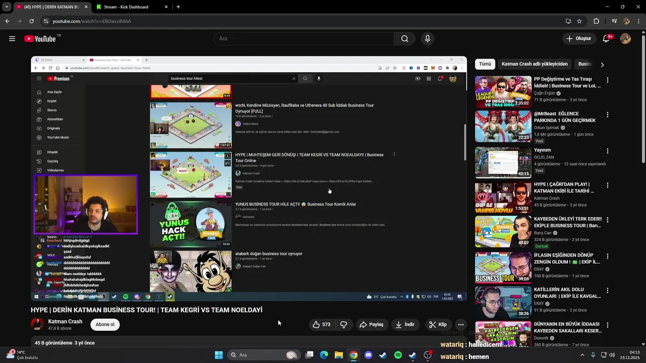Open options menu for Yayınım video
646x363 pixels.
coord(608,151)
